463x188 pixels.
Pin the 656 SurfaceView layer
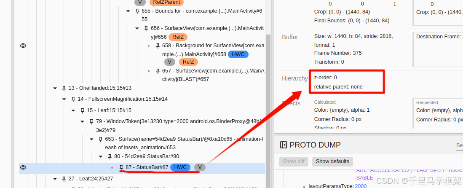(146, 28)
